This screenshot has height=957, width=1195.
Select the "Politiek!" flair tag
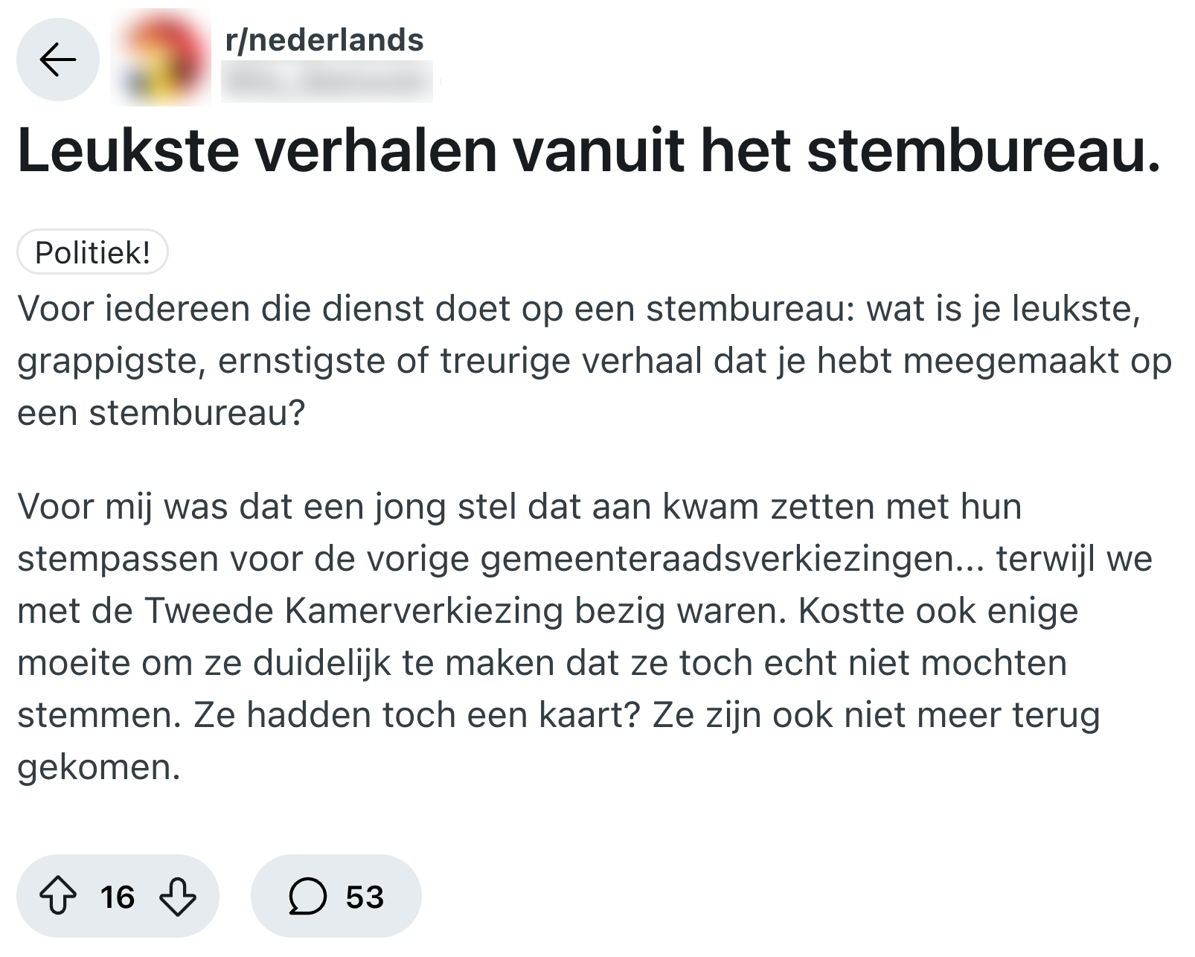[x=92, y=253]
